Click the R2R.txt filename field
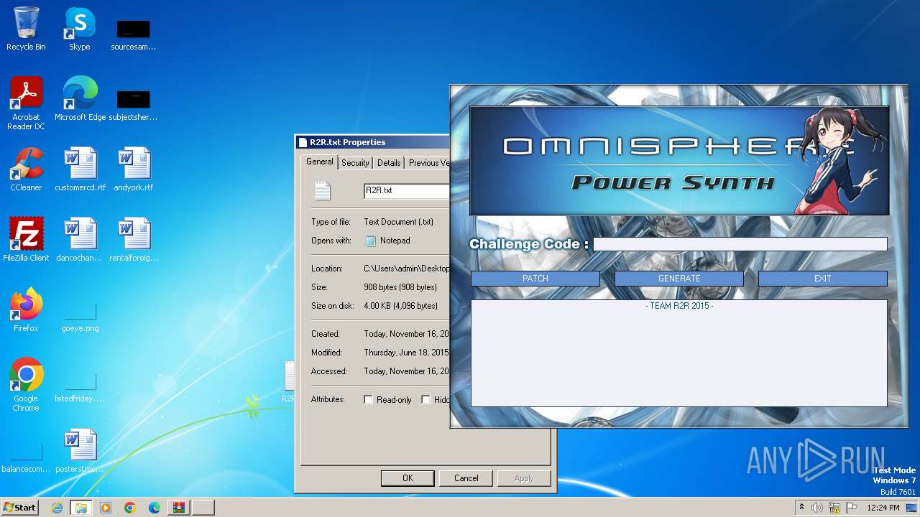Image resolution: width=920 pixels, height=517 pixels. point(407,191)
